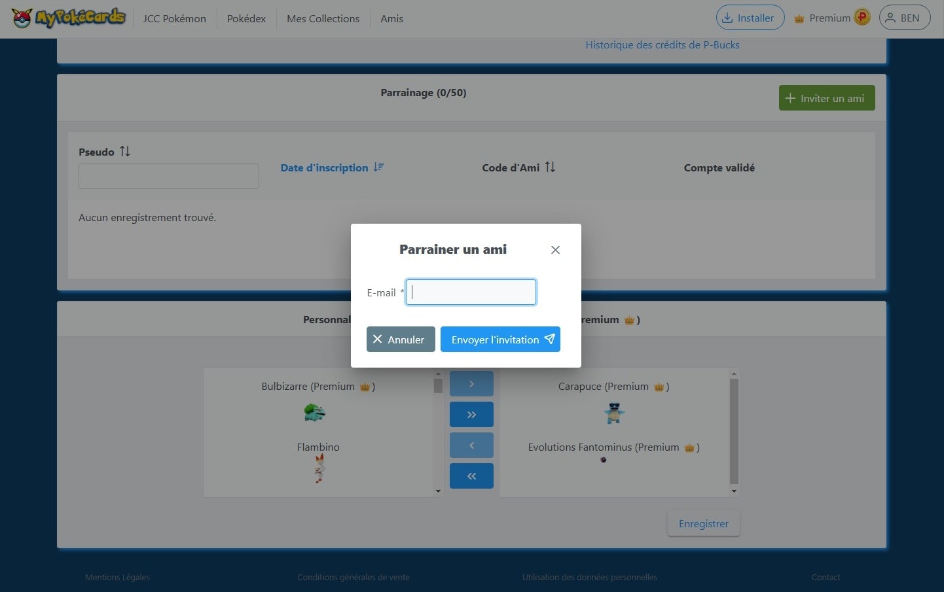Image resolution: width=944 pixels, height=592 pixels.
Task: Click the scrollbar of the Carapuce list panel
Action: (x=733, y=432)
